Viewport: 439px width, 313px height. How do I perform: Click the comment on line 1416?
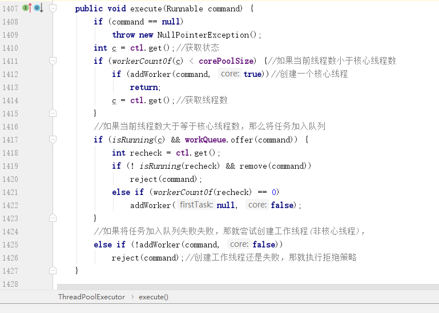click(210, 126)
